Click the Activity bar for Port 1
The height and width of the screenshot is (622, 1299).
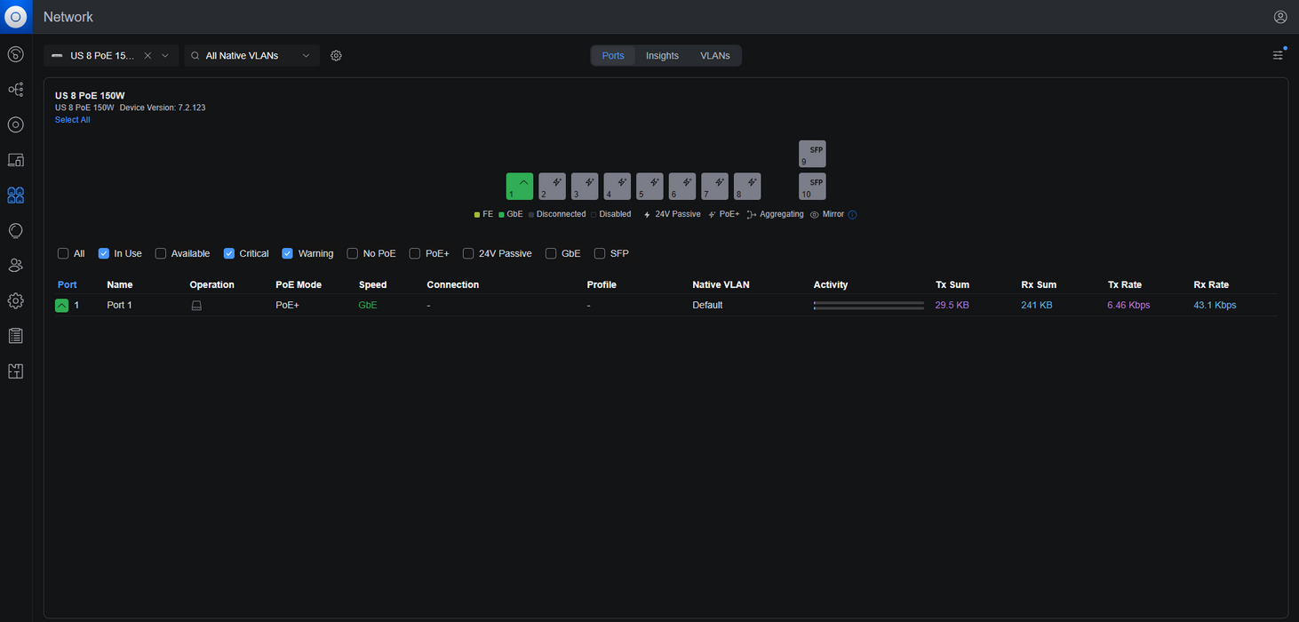coord(869,306)
